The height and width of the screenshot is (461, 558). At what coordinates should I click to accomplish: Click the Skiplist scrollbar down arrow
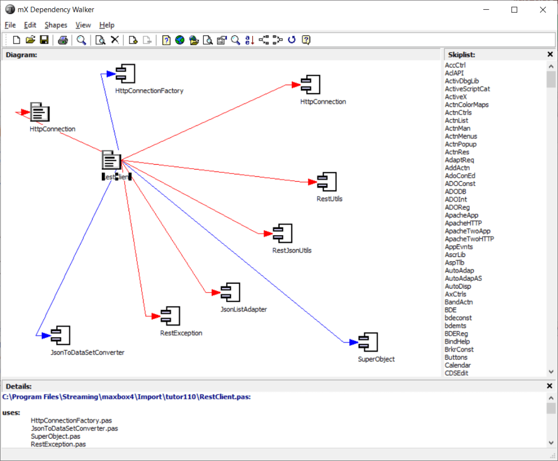551,372
